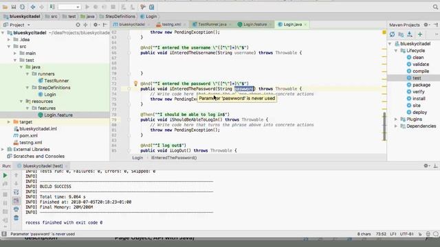Select the Login.java editor tab

pyautogui.click(x=292, y=25)
